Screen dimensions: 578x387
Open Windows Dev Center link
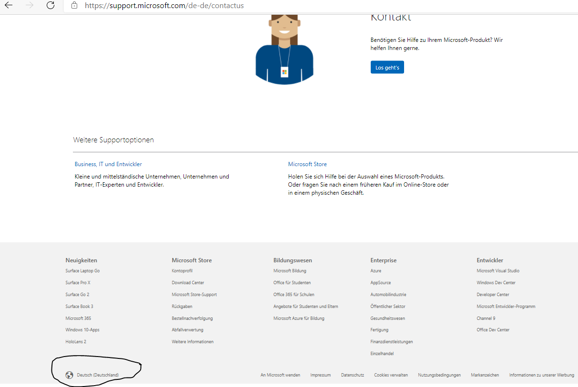point(496,283)
